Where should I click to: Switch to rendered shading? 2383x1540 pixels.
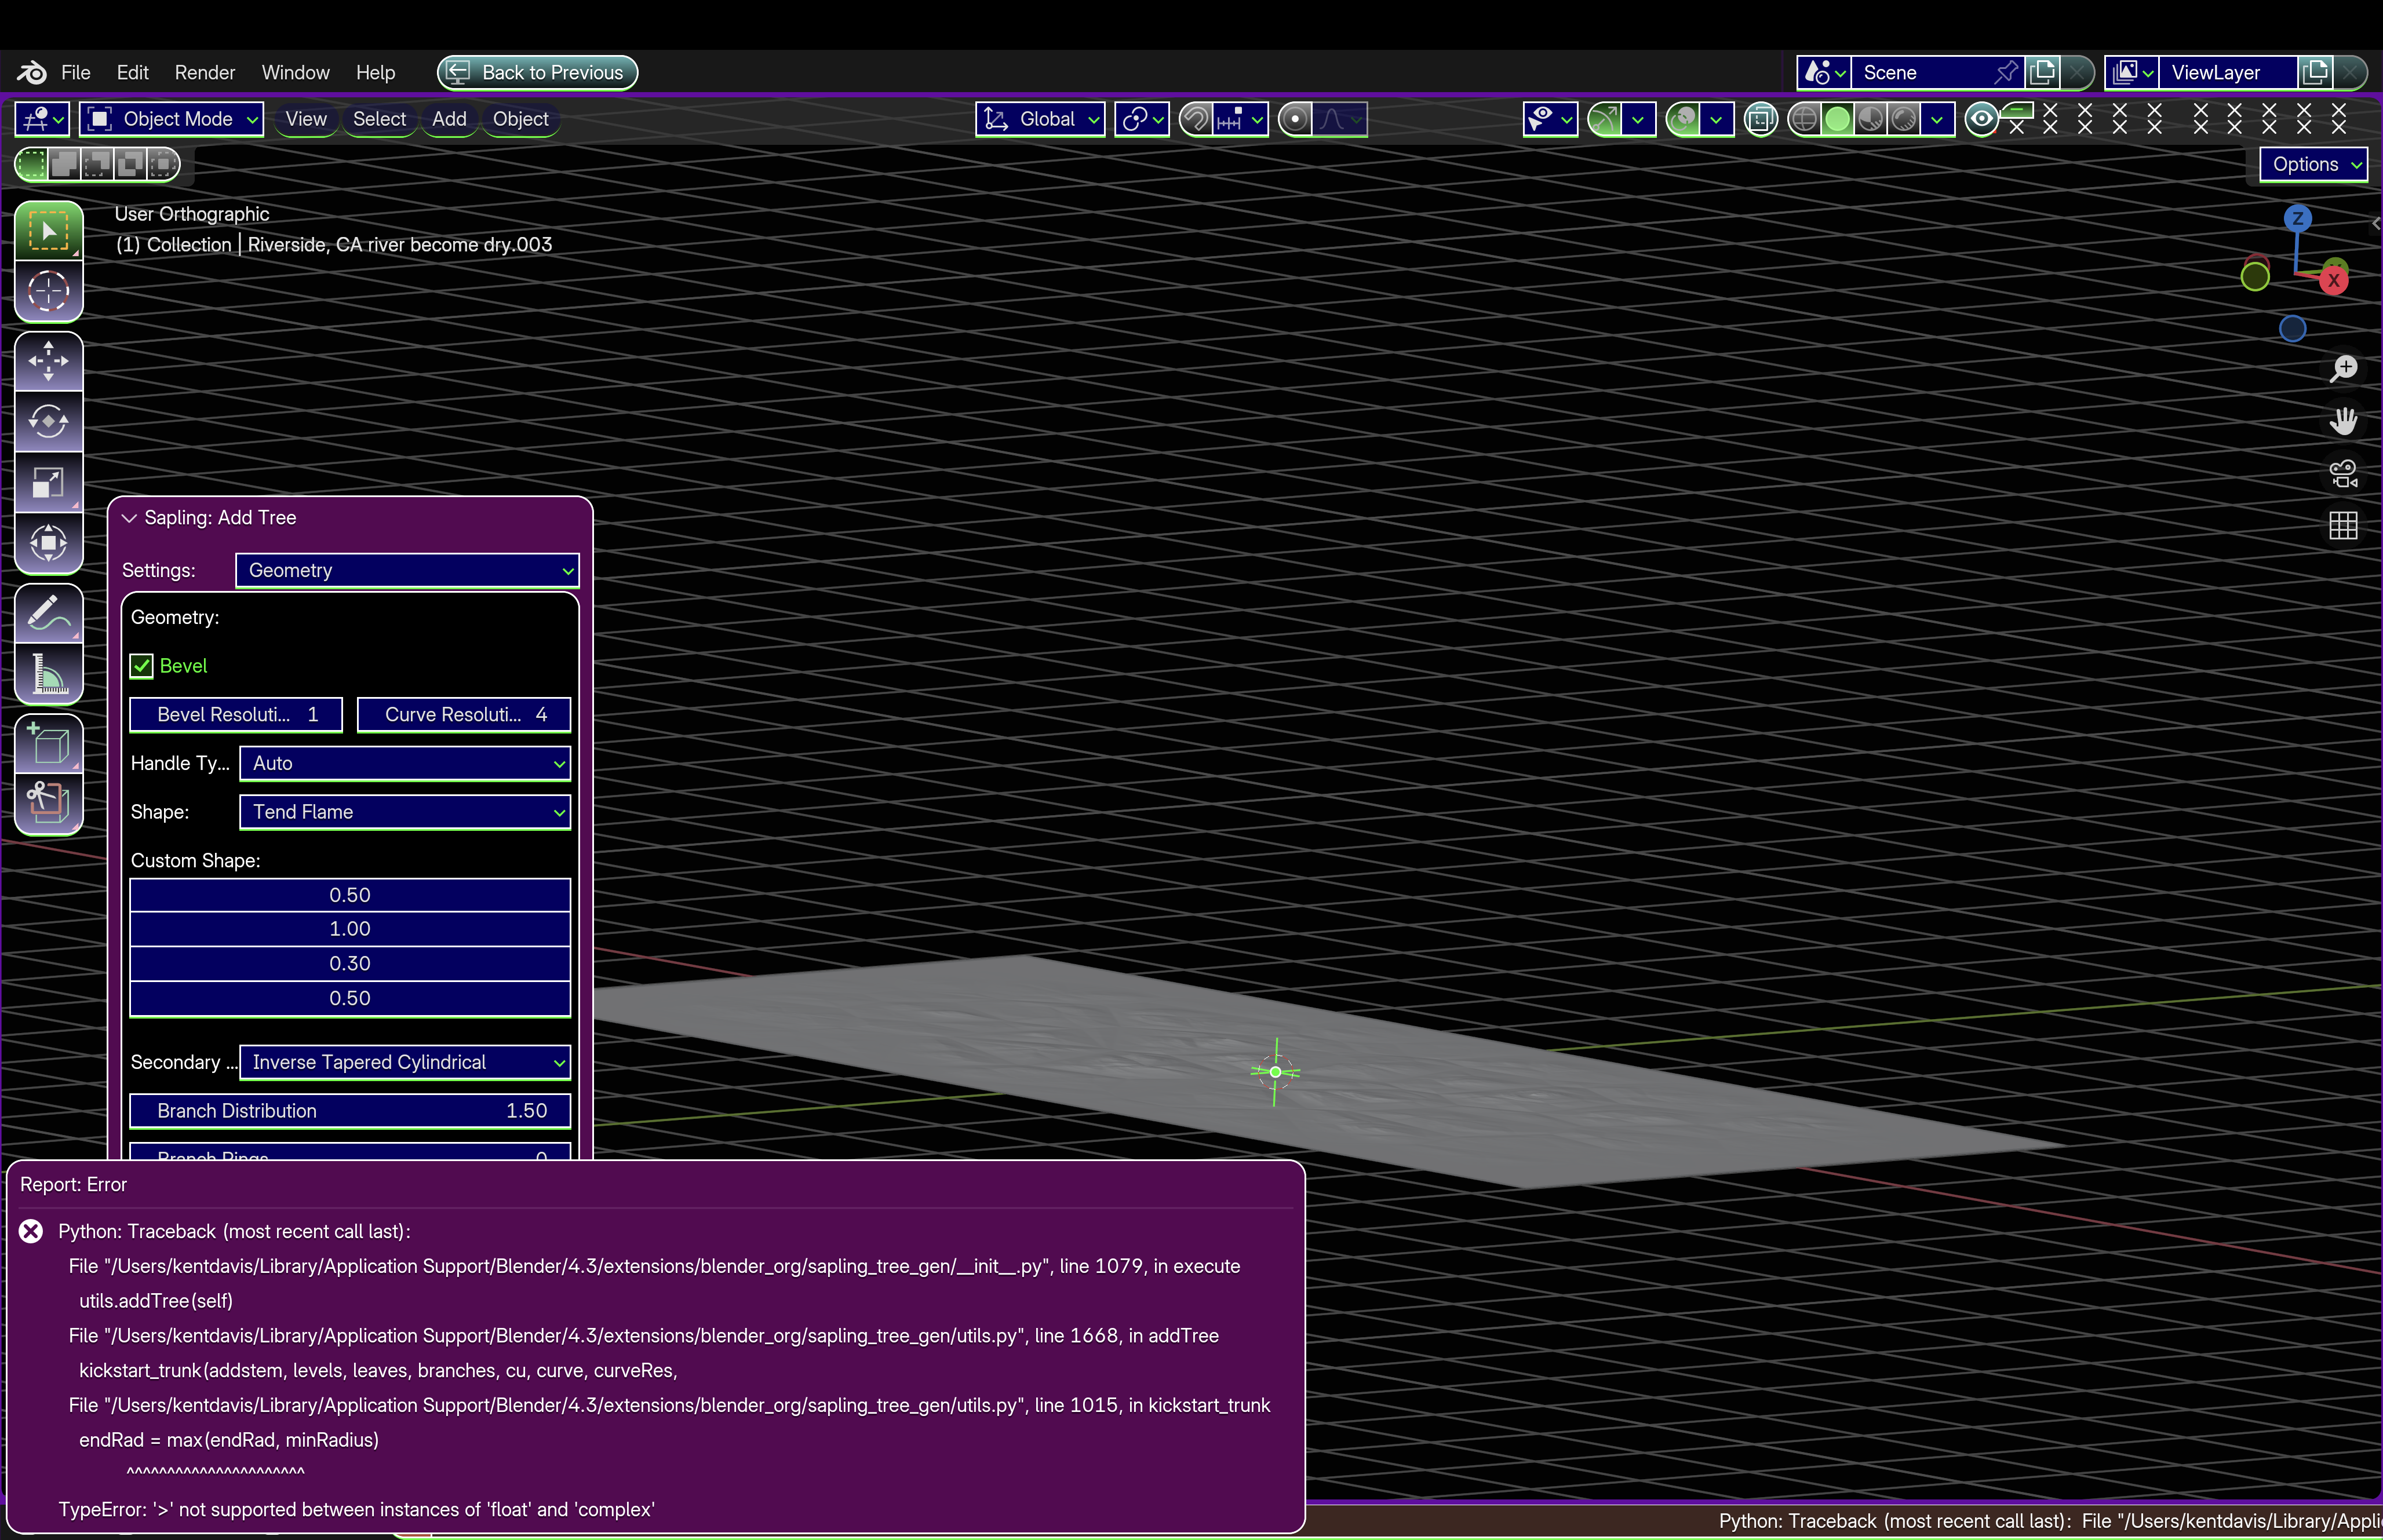(1905, 119)
